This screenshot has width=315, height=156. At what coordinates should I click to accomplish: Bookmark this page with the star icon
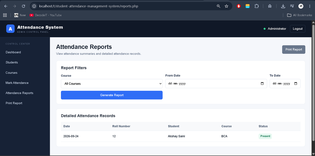point(226,6)
